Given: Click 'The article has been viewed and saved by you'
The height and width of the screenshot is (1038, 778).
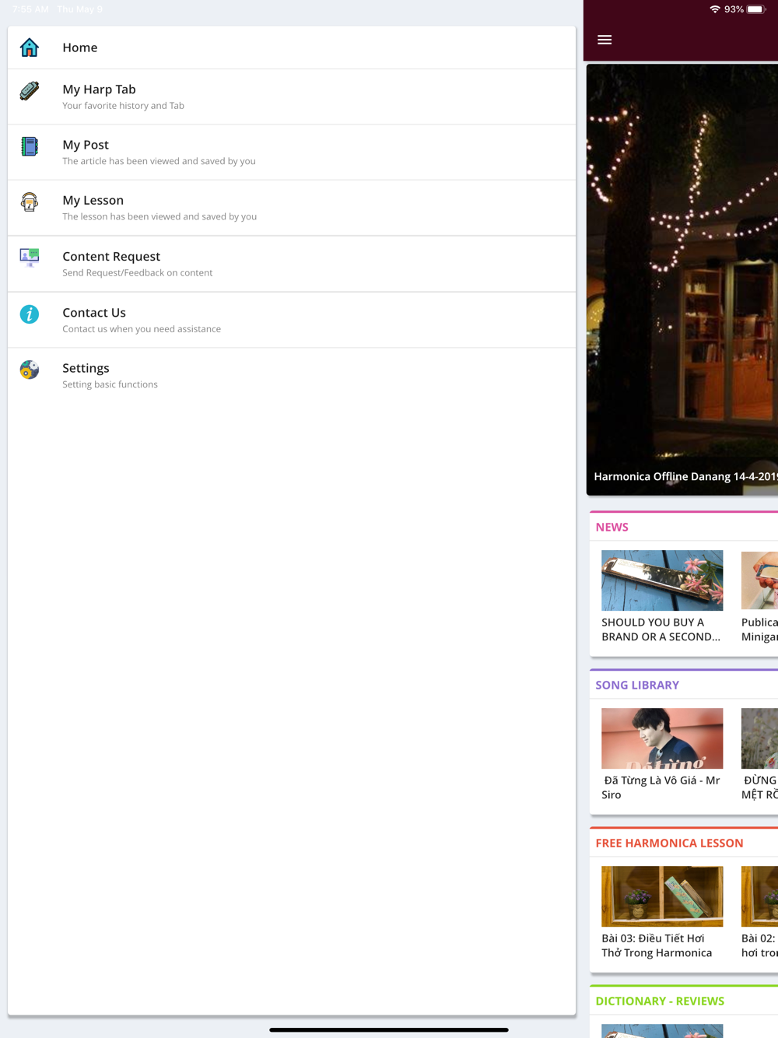Looking at the screenshot, I should [159, 161].
